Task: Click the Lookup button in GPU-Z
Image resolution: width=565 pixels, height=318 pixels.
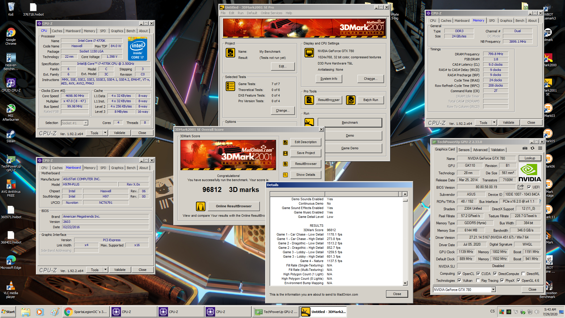Action: 530,158
